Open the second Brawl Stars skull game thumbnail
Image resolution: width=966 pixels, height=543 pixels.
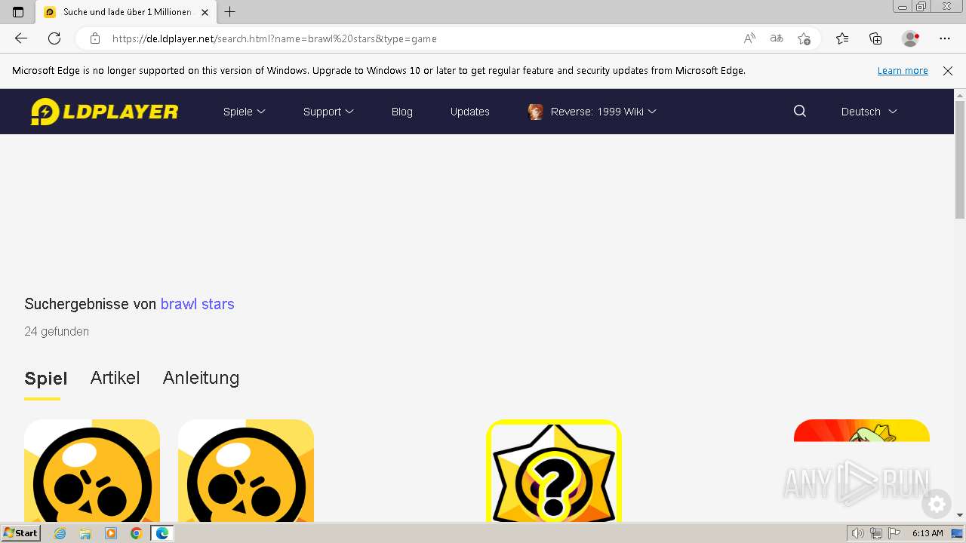246,471
